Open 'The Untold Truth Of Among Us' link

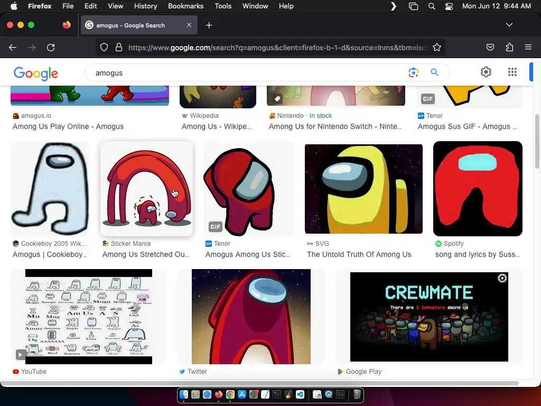(359, 254)
